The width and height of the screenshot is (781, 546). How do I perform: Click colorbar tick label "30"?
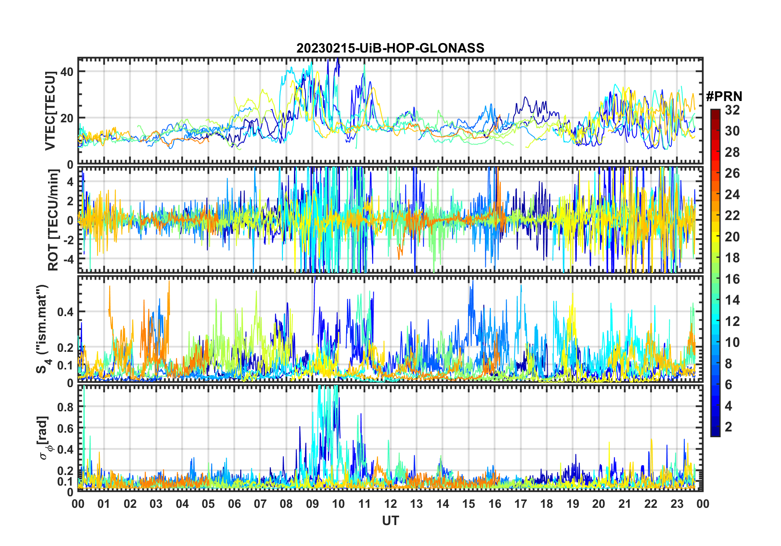coord(732,131)
